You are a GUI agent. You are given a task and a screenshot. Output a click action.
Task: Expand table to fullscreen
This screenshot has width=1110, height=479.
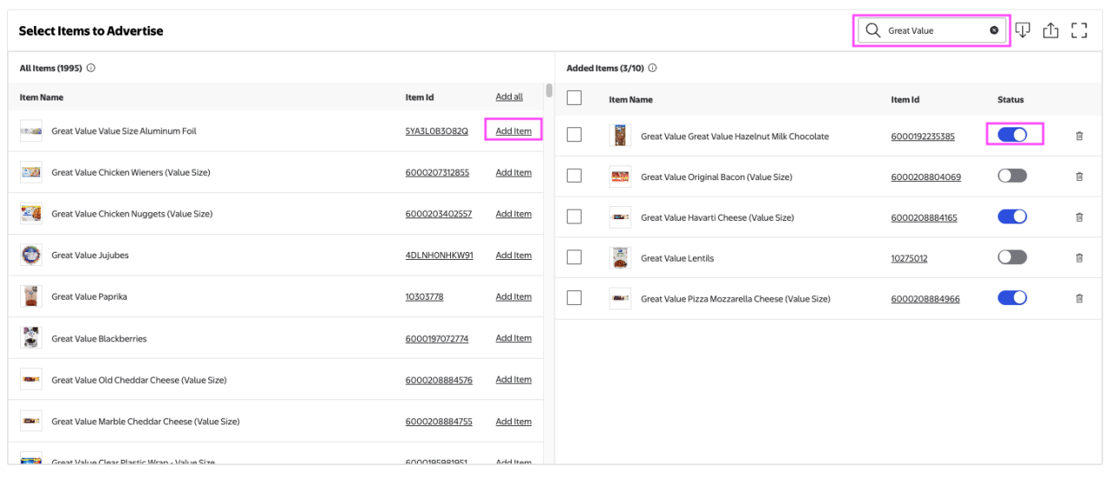[x=1079, y=30]
